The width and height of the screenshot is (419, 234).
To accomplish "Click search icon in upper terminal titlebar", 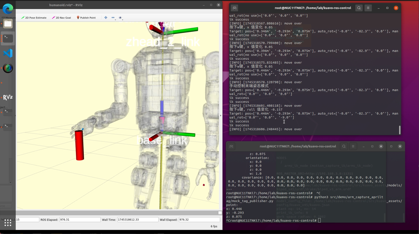I will click(x=359, y=8).
